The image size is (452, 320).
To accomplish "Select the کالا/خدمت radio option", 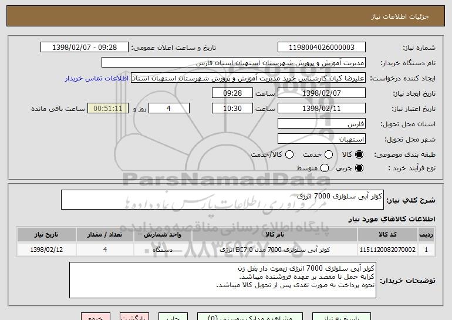I will pyautogui.click(x=289, y=154).
